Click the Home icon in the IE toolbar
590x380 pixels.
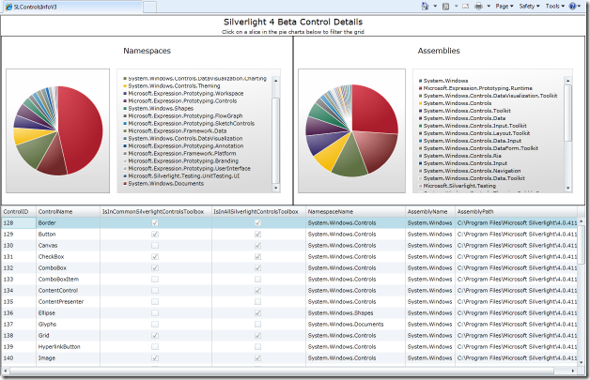(x=426, y=6)
